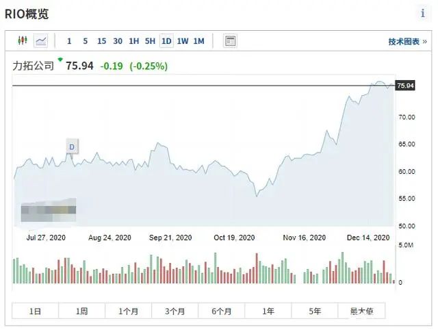
Task: Select the 6个月 time range
Action: (x=221, y=311)
